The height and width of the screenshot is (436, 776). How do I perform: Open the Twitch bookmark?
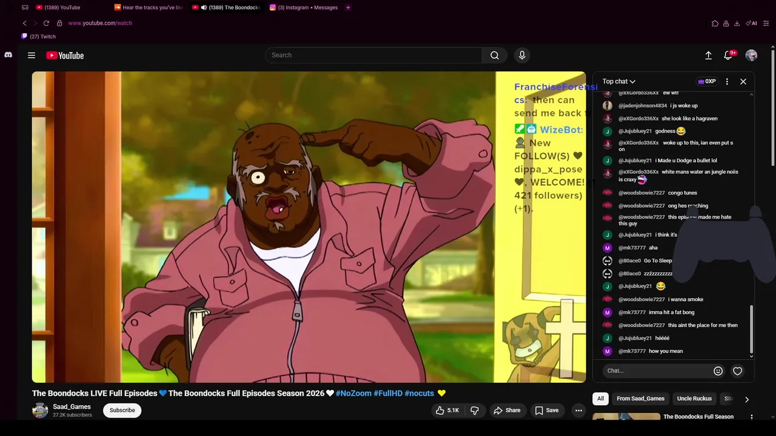tap(39, 36)
